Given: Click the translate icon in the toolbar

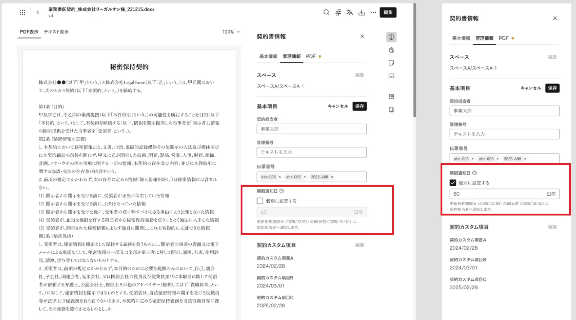Looking at the screenshot, I should pos(349,13).
